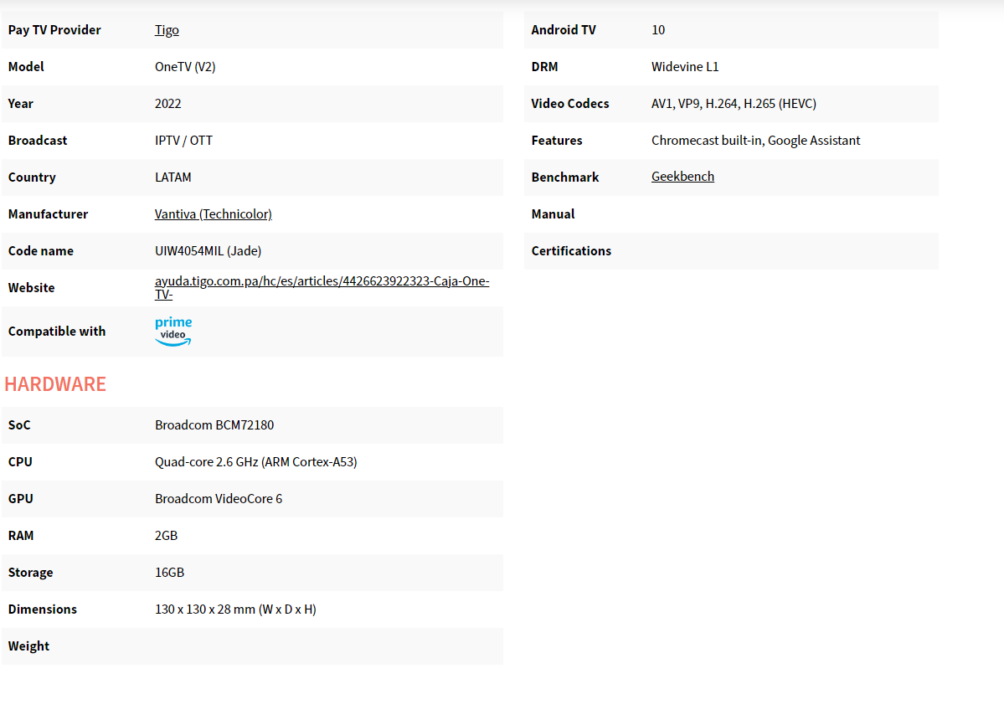Click the Broadcom BCM72180 SoC value
1004x720 pixels.
coord(214,425)
